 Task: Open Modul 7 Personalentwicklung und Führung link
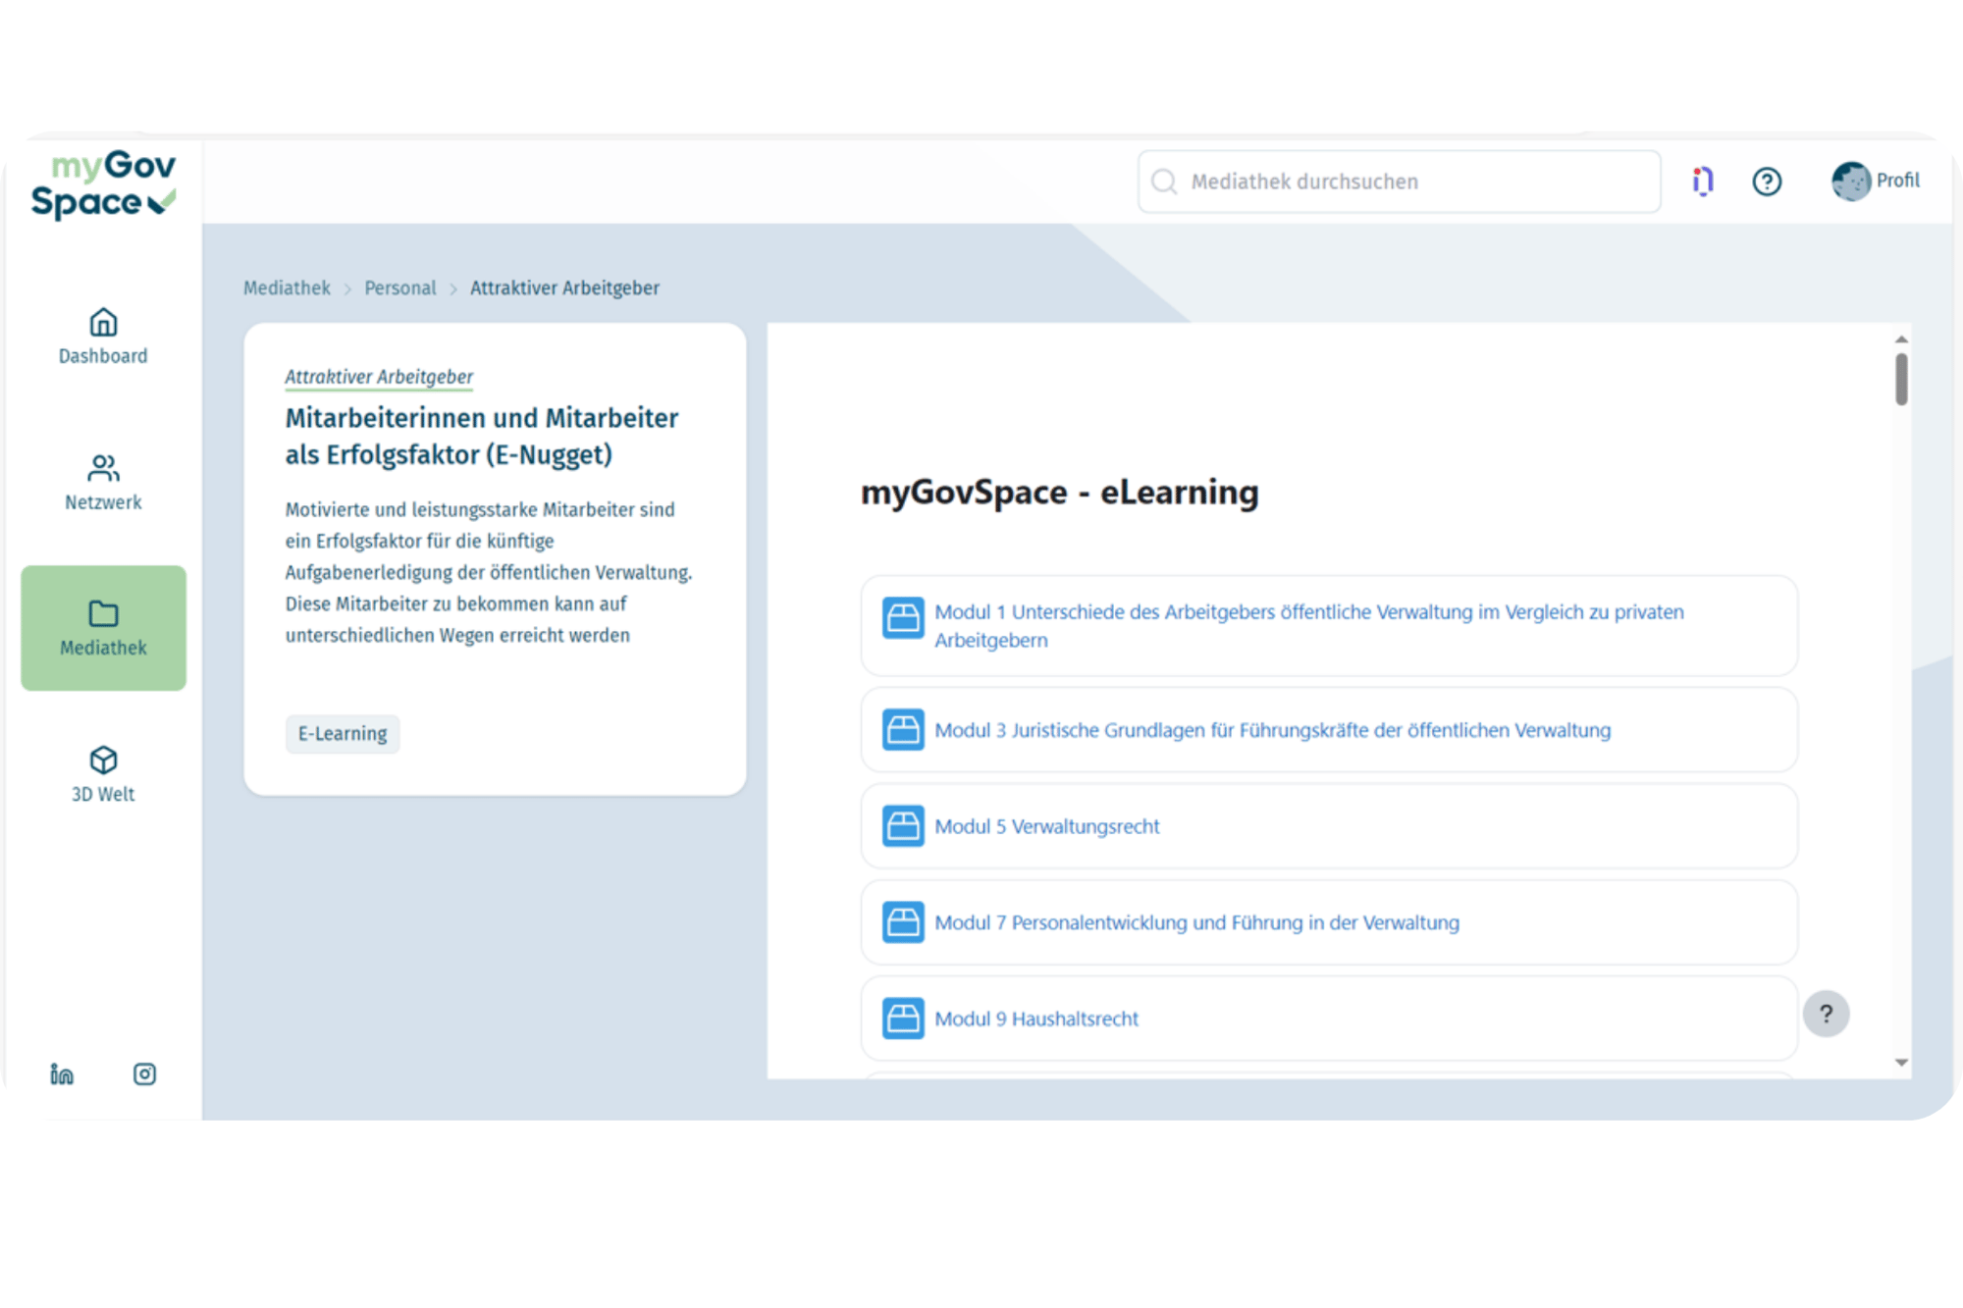click(x=1197, y=922)
